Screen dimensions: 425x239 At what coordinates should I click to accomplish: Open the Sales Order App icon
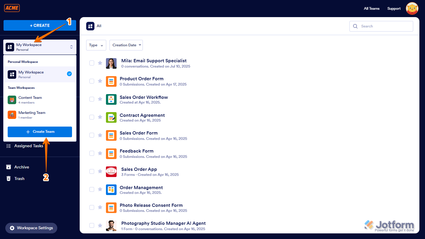(111, 171)
